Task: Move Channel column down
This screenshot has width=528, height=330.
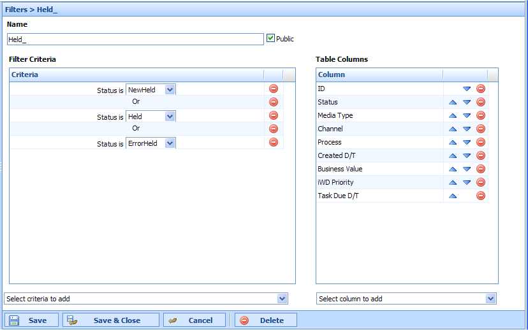Action: 467,129
